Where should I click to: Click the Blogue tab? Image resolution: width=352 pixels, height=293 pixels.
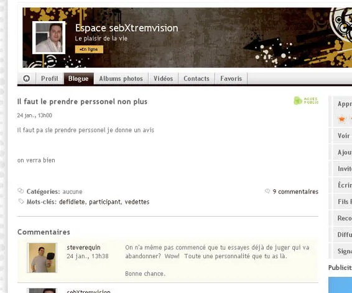click(x=78, y=78)
